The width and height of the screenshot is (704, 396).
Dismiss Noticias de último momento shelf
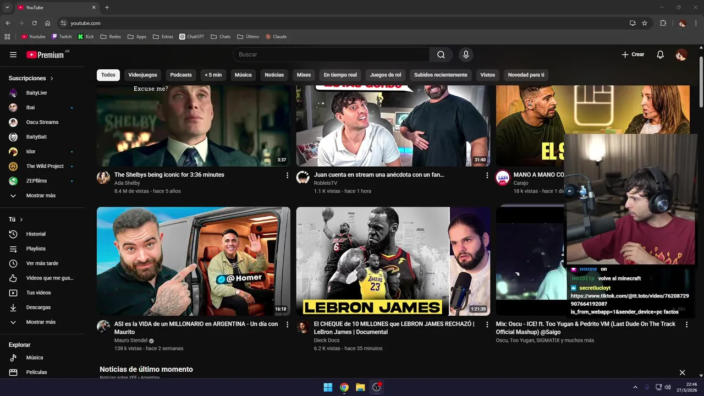682,372
